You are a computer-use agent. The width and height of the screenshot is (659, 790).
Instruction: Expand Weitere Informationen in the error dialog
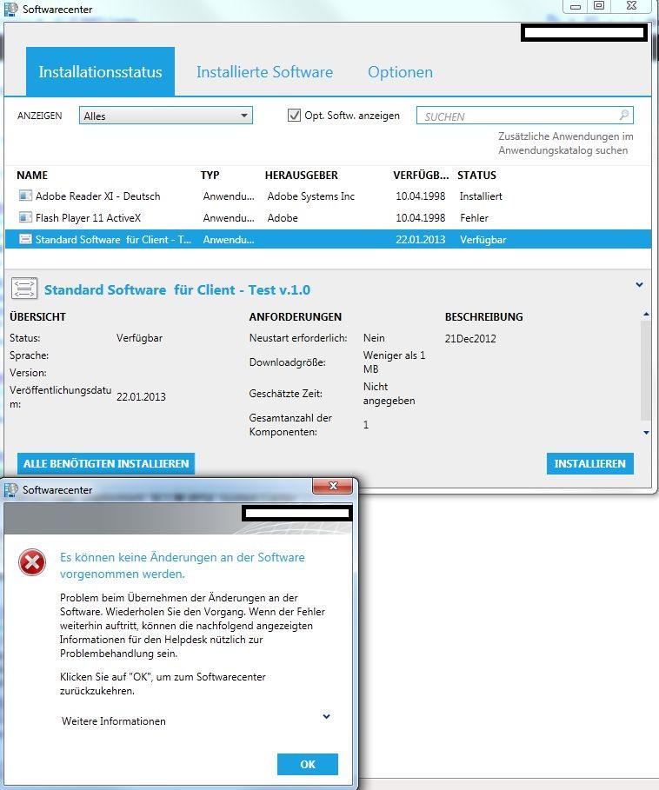pos(327,716)
